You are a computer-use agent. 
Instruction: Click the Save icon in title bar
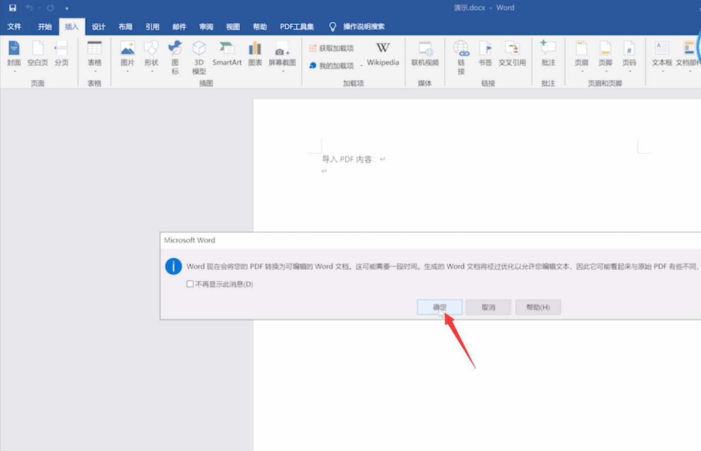(13, 8)
